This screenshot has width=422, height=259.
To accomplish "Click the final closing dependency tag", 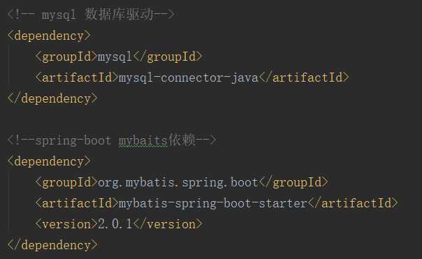I will 52,245.
